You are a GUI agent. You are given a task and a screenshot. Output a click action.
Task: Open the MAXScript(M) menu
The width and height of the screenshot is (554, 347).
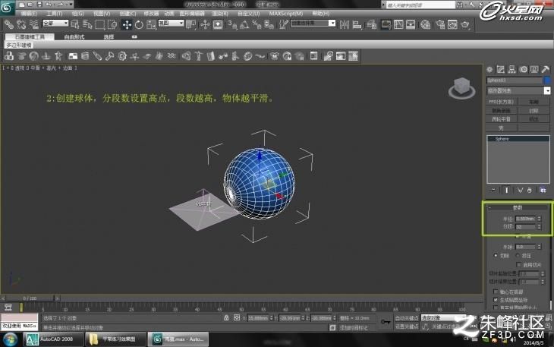point(286,14)
